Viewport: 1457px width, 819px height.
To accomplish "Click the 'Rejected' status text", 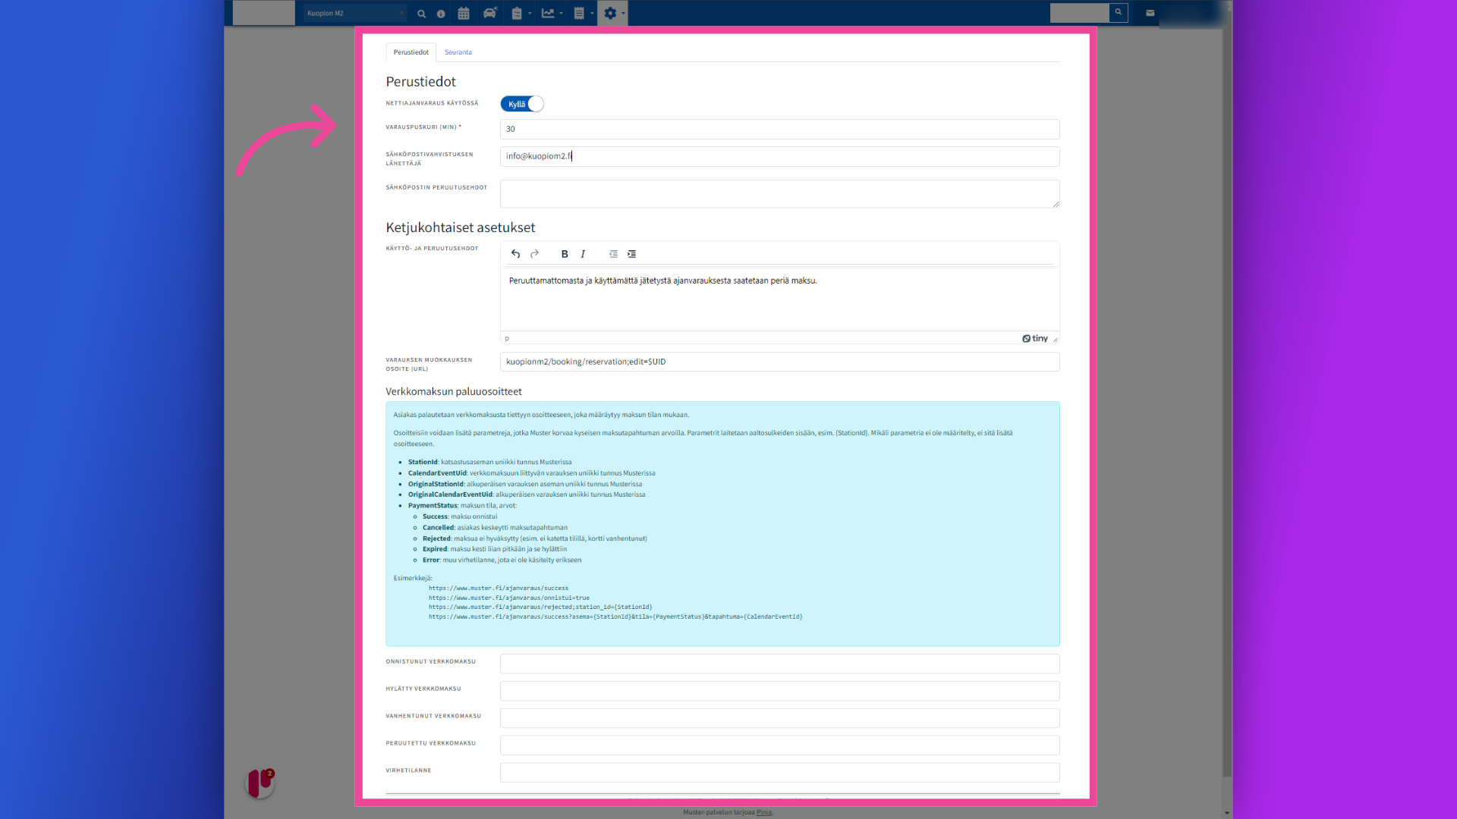I will (436, 538).
